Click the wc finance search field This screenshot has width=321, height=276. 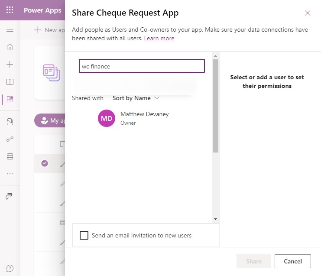click(142, 66)
